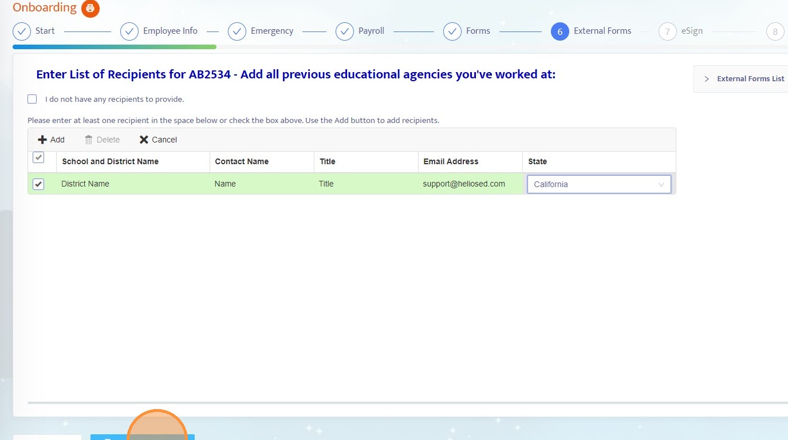
Task: Cancel the recipient edit
Action: pyautogui.click(x=158, y=140)
